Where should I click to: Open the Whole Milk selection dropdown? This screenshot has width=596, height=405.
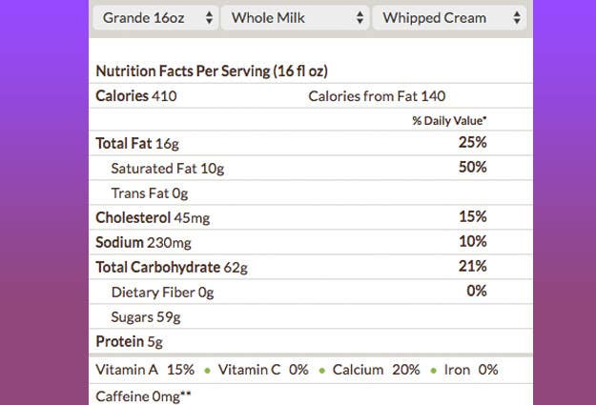295,18
